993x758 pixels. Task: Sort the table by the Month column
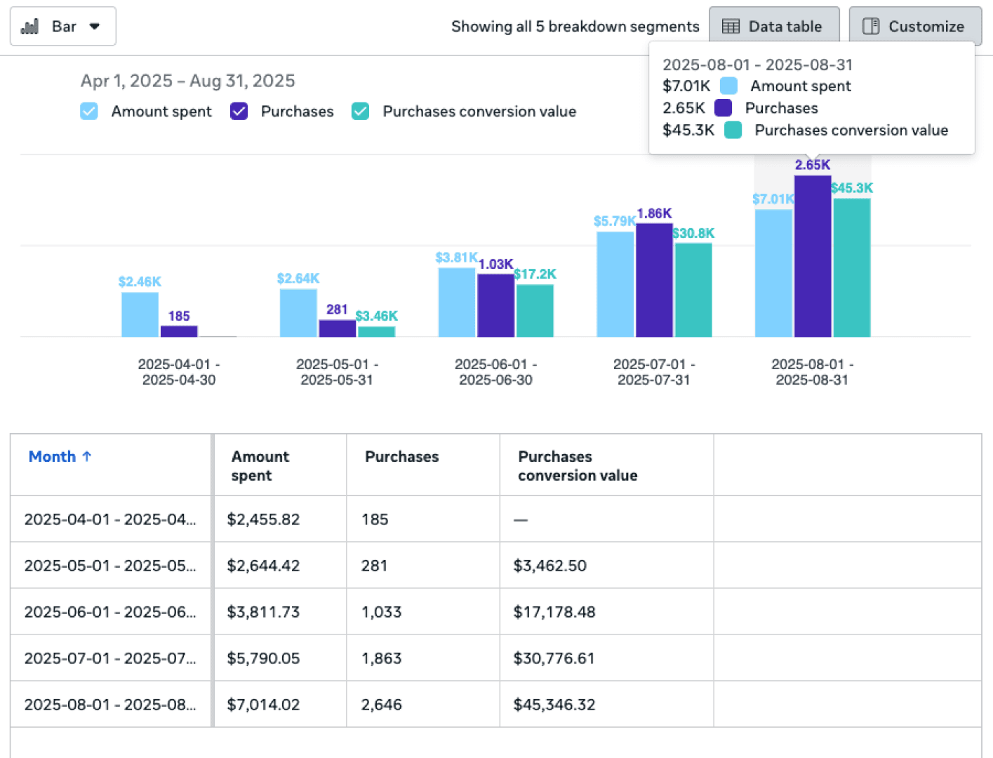coord(53,456)
